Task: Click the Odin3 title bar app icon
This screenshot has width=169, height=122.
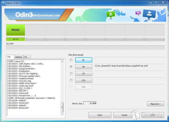Action: pyautogui.click(x=3, y=3)
